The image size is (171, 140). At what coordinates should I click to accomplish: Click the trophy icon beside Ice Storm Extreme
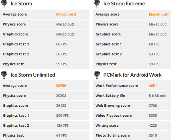[x=97, y=4]
